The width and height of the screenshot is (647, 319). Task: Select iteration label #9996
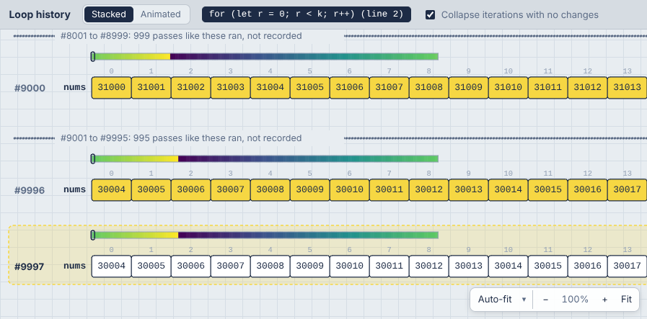(x=30, y=190)
